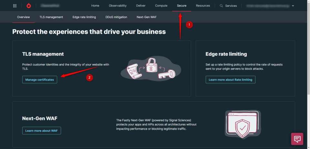Click Learn more about Rate limiting
This screenshot has height=149, width=310.
tap(230, 80)
